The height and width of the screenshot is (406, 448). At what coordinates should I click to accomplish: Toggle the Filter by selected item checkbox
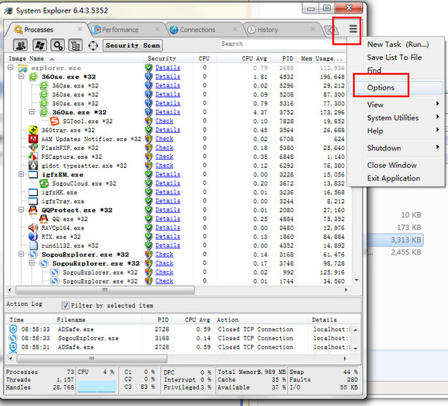pos(66,304)
